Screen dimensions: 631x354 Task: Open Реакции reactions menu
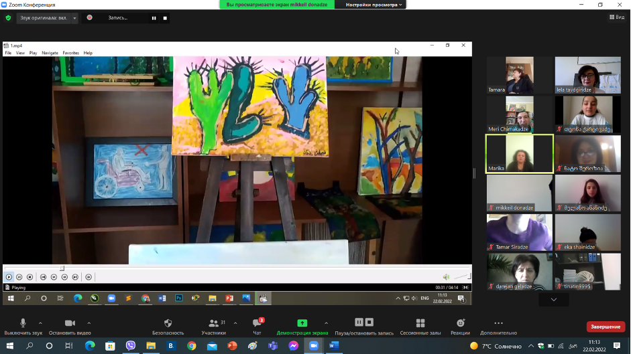click(461, 327)
